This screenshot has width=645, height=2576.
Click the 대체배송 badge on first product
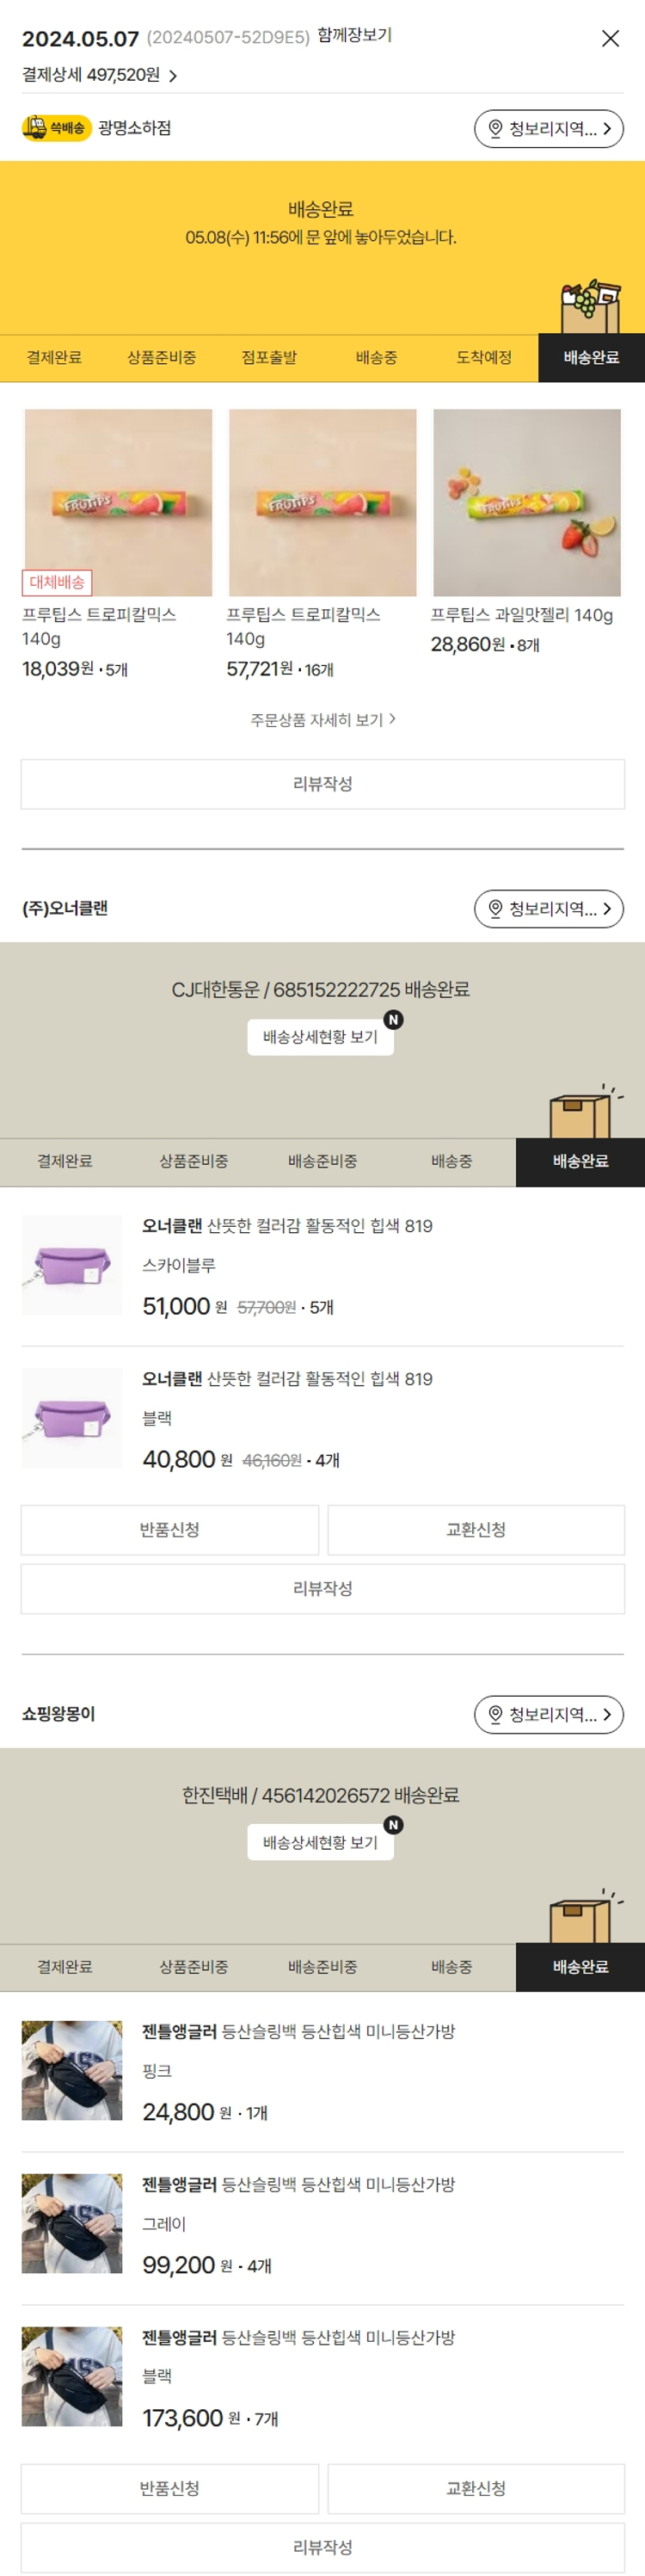(57, 582)
